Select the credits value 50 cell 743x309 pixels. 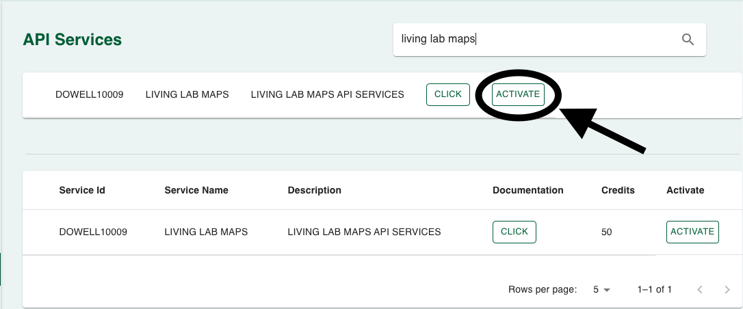(x=607, y=232)
